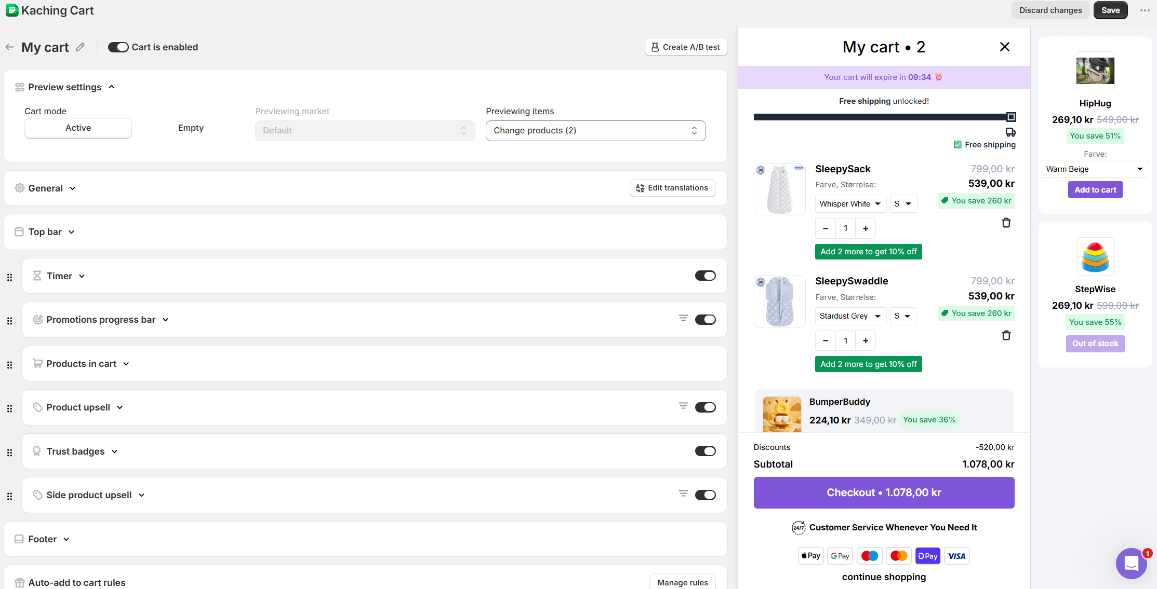Screen dimensions: 1157x589
Task: Click Discard changes button
Action: click(x=1050, y=10)
